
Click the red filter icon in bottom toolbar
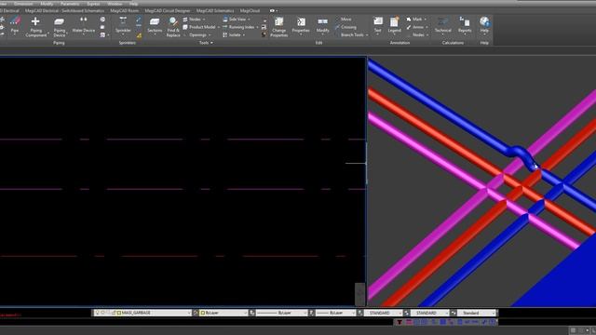[400, 322]
